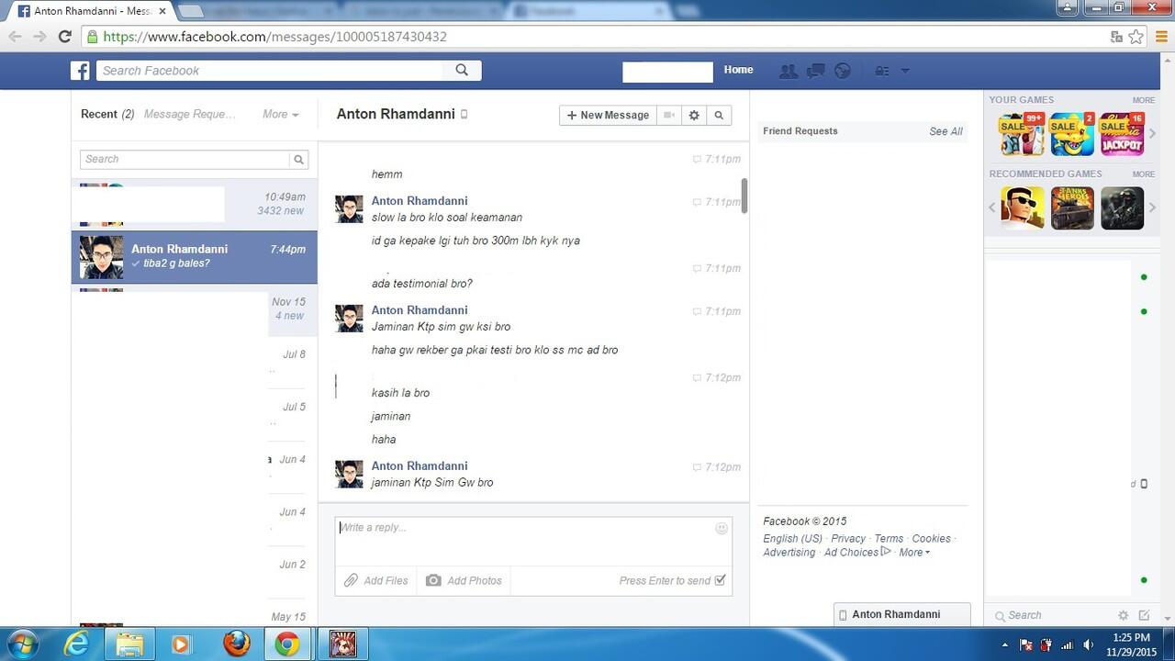Open the Anton Rhamdanni chat tab at the bottom

(901, 615)
